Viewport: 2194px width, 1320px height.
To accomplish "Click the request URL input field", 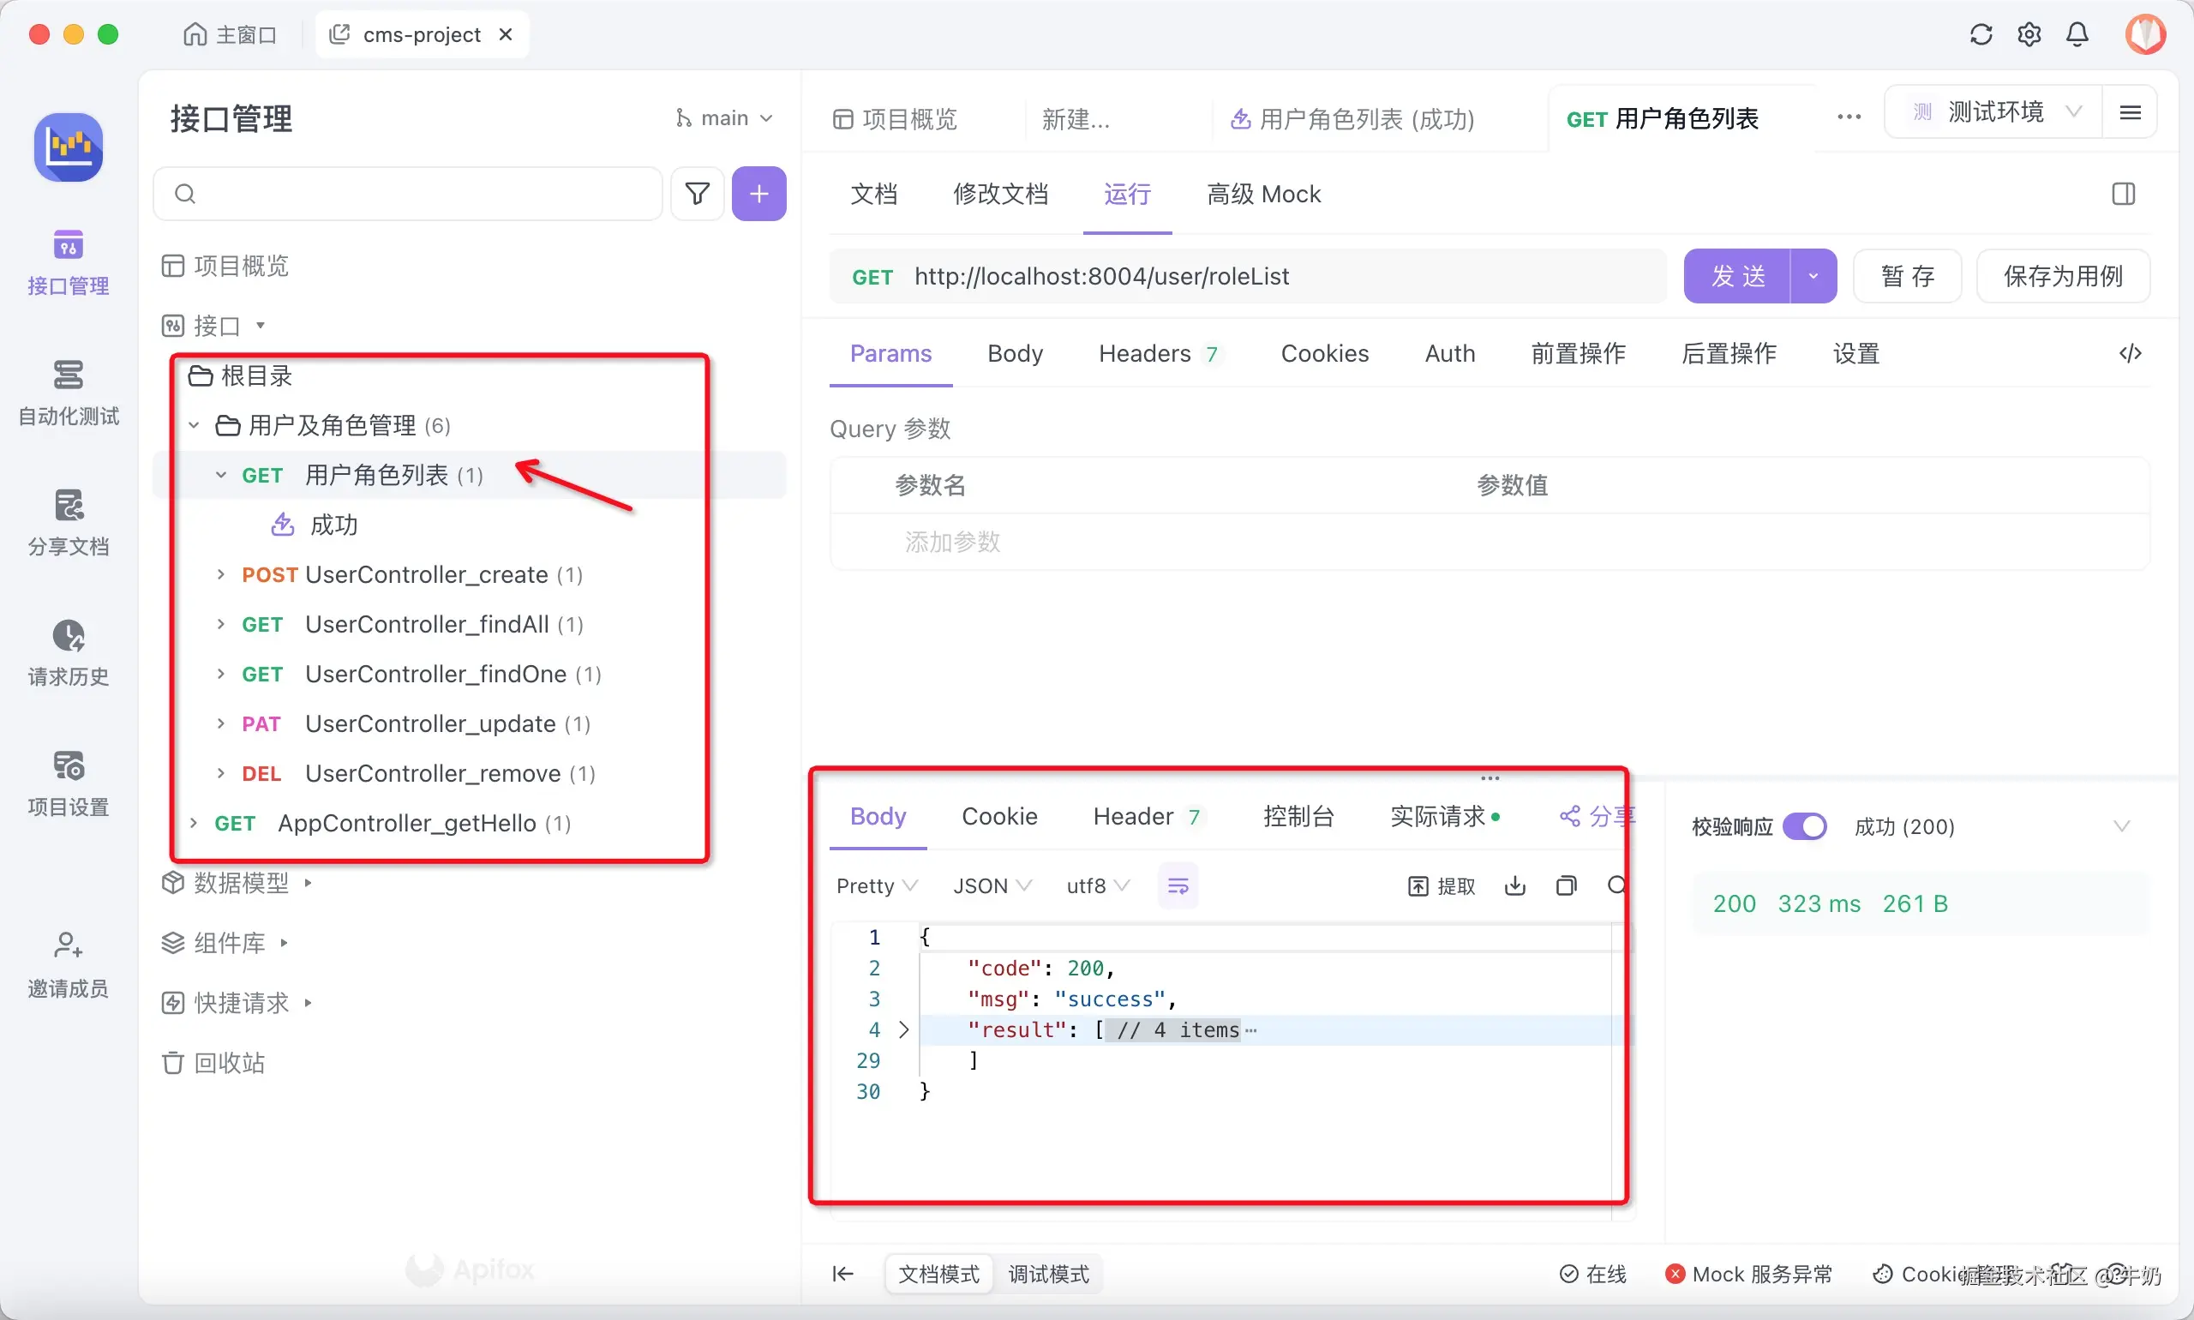I will click(x=1245, y=276).
